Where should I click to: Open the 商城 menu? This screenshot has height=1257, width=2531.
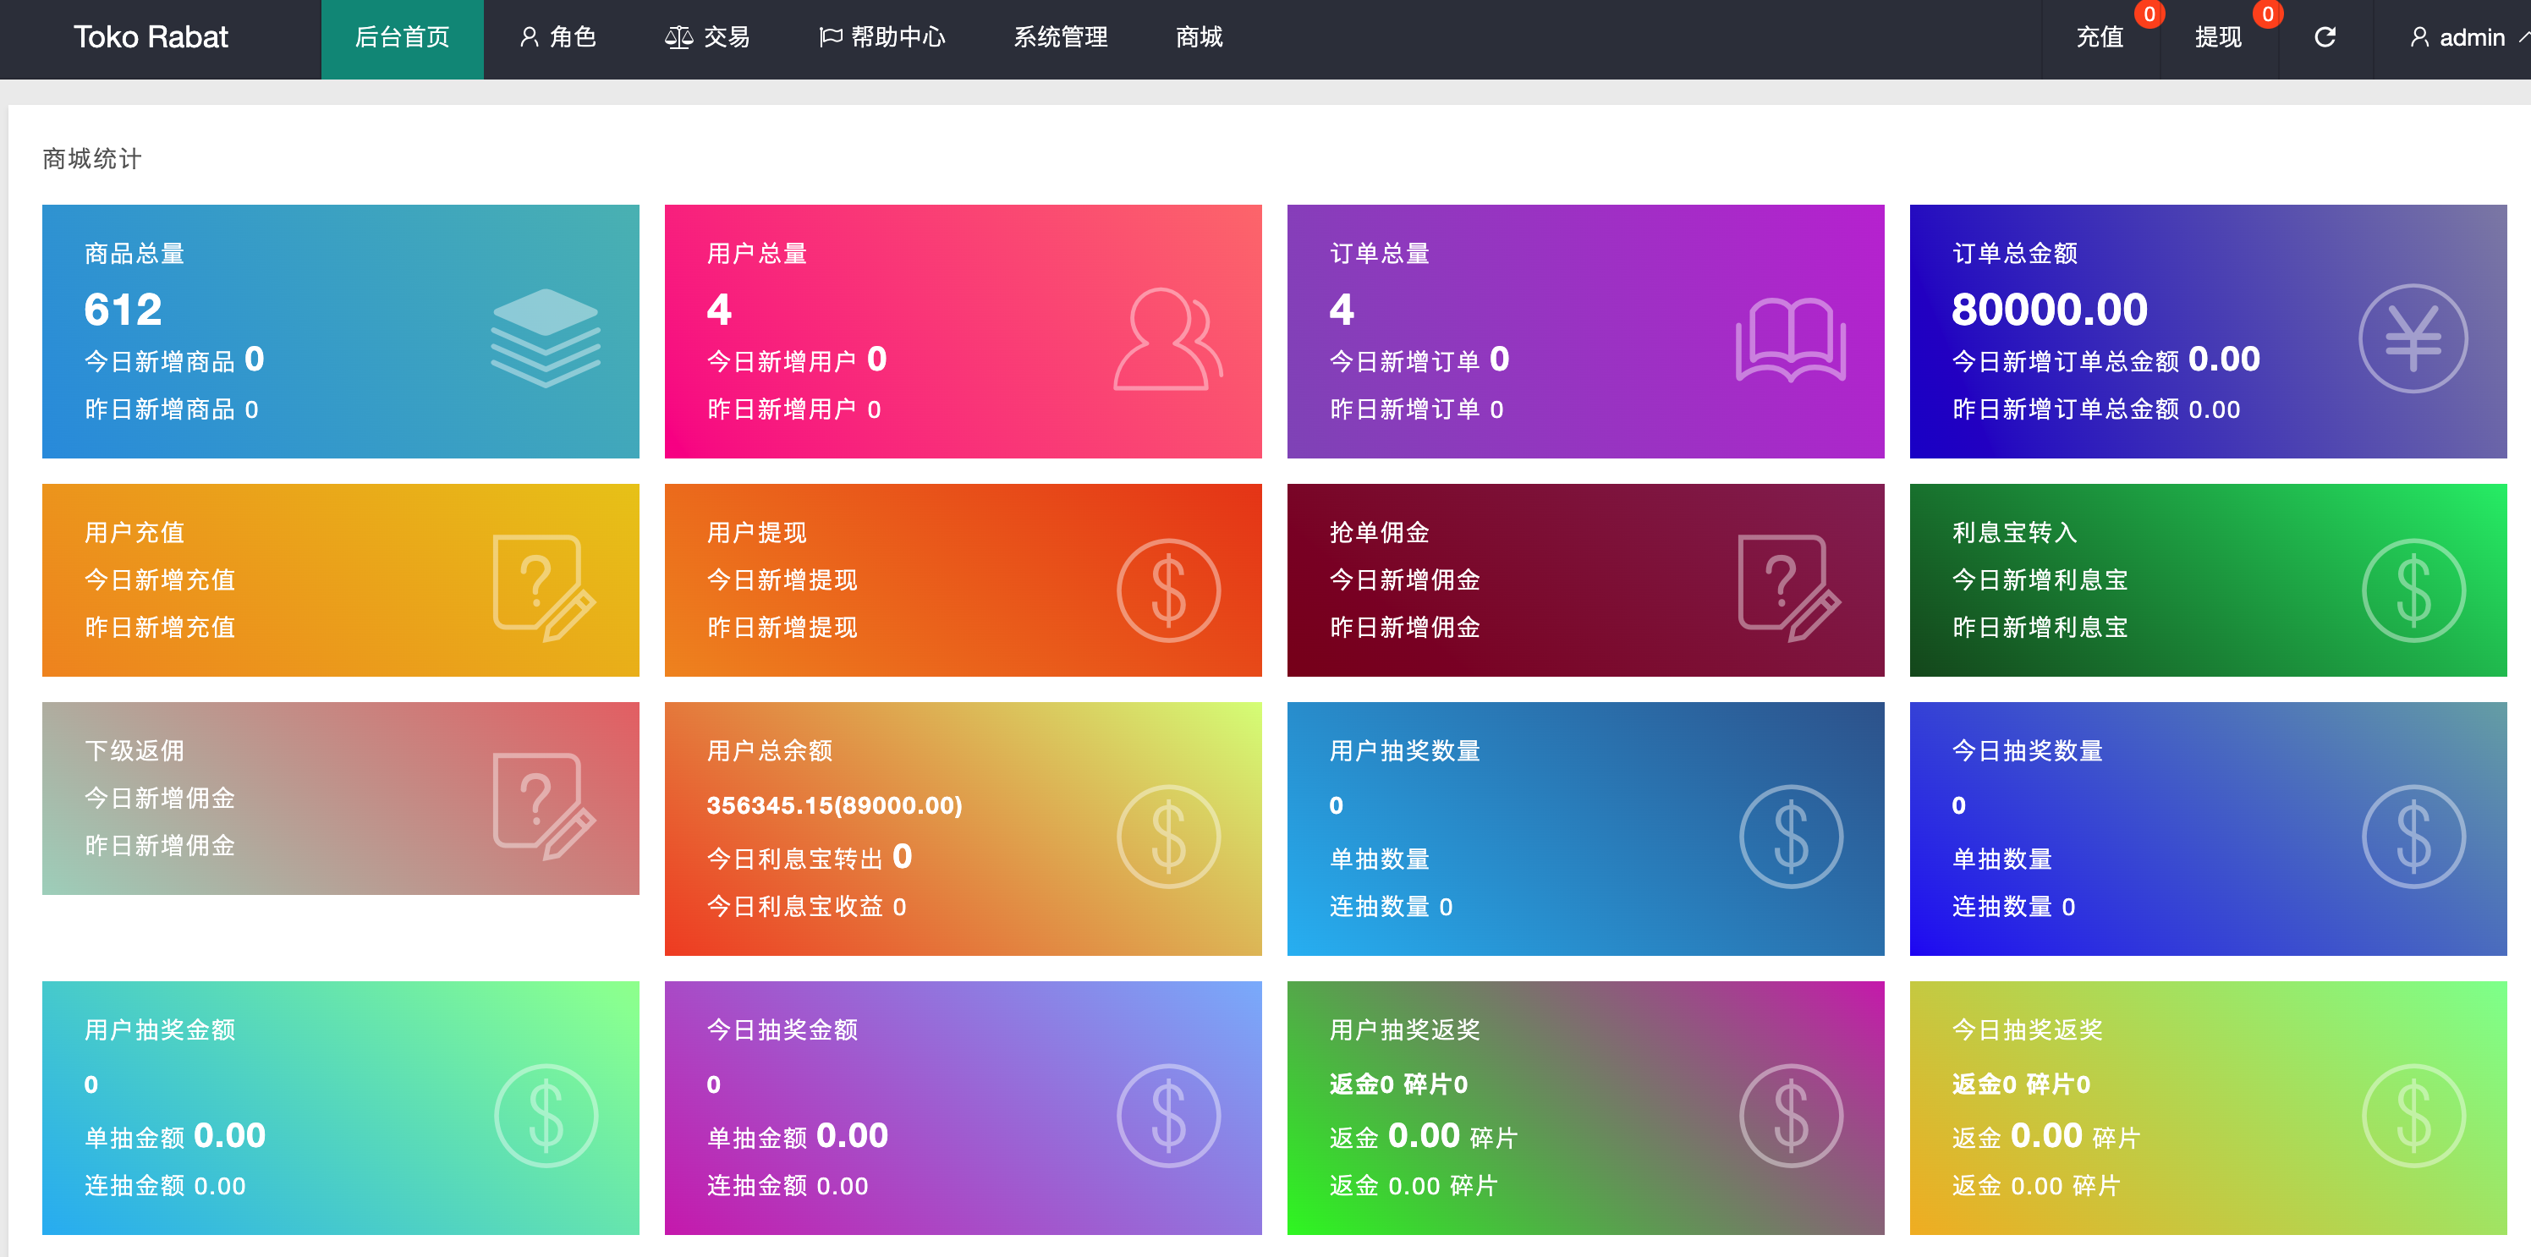[1199, 37]
